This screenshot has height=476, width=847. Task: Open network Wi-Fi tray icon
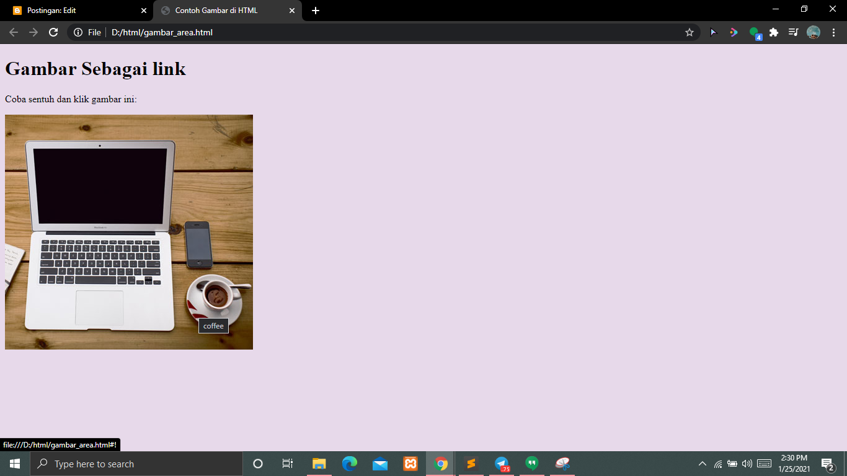point(718,464)
